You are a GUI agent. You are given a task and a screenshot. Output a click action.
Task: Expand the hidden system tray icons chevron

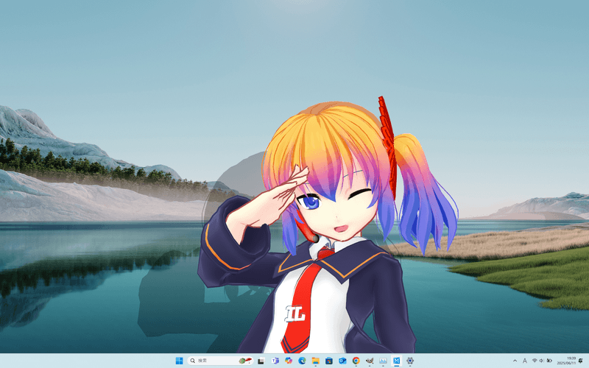(x=515, y=361)
